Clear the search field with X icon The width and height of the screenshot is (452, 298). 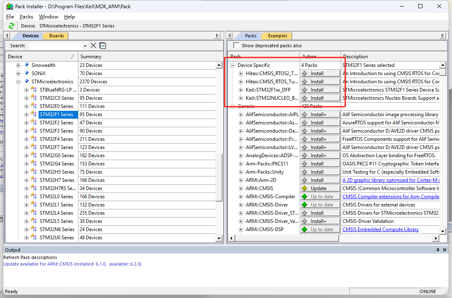[94, 46]
